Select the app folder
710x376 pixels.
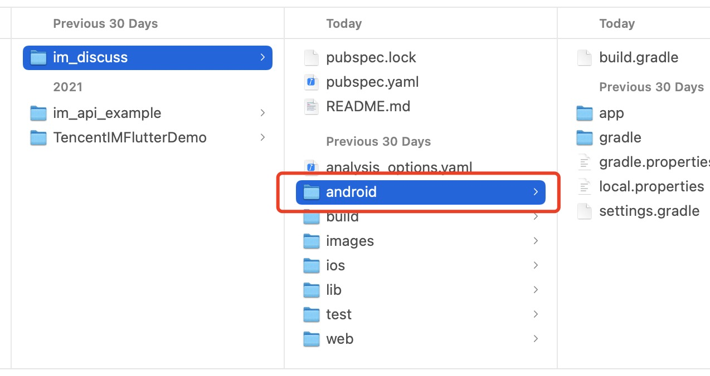[x=611, y=113]
